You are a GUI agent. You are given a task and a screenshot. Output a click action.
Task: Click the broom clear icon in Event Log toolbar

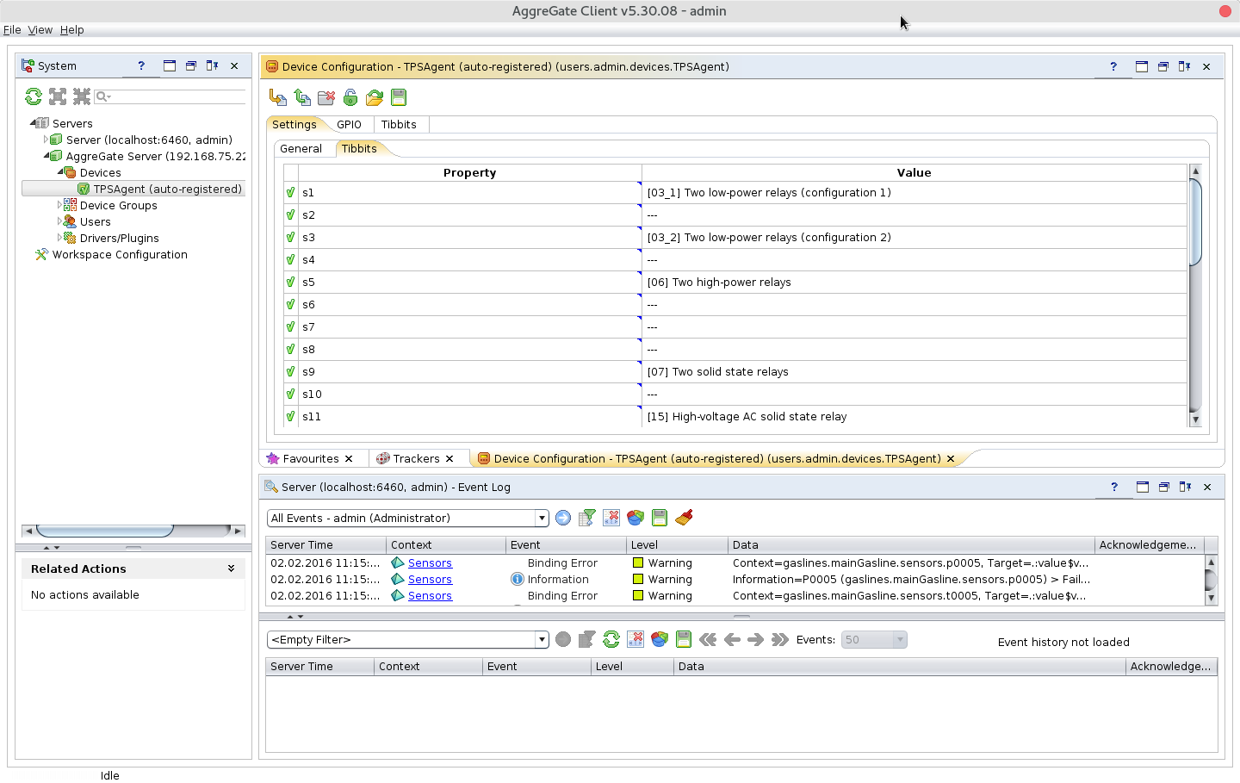(684, 518)
